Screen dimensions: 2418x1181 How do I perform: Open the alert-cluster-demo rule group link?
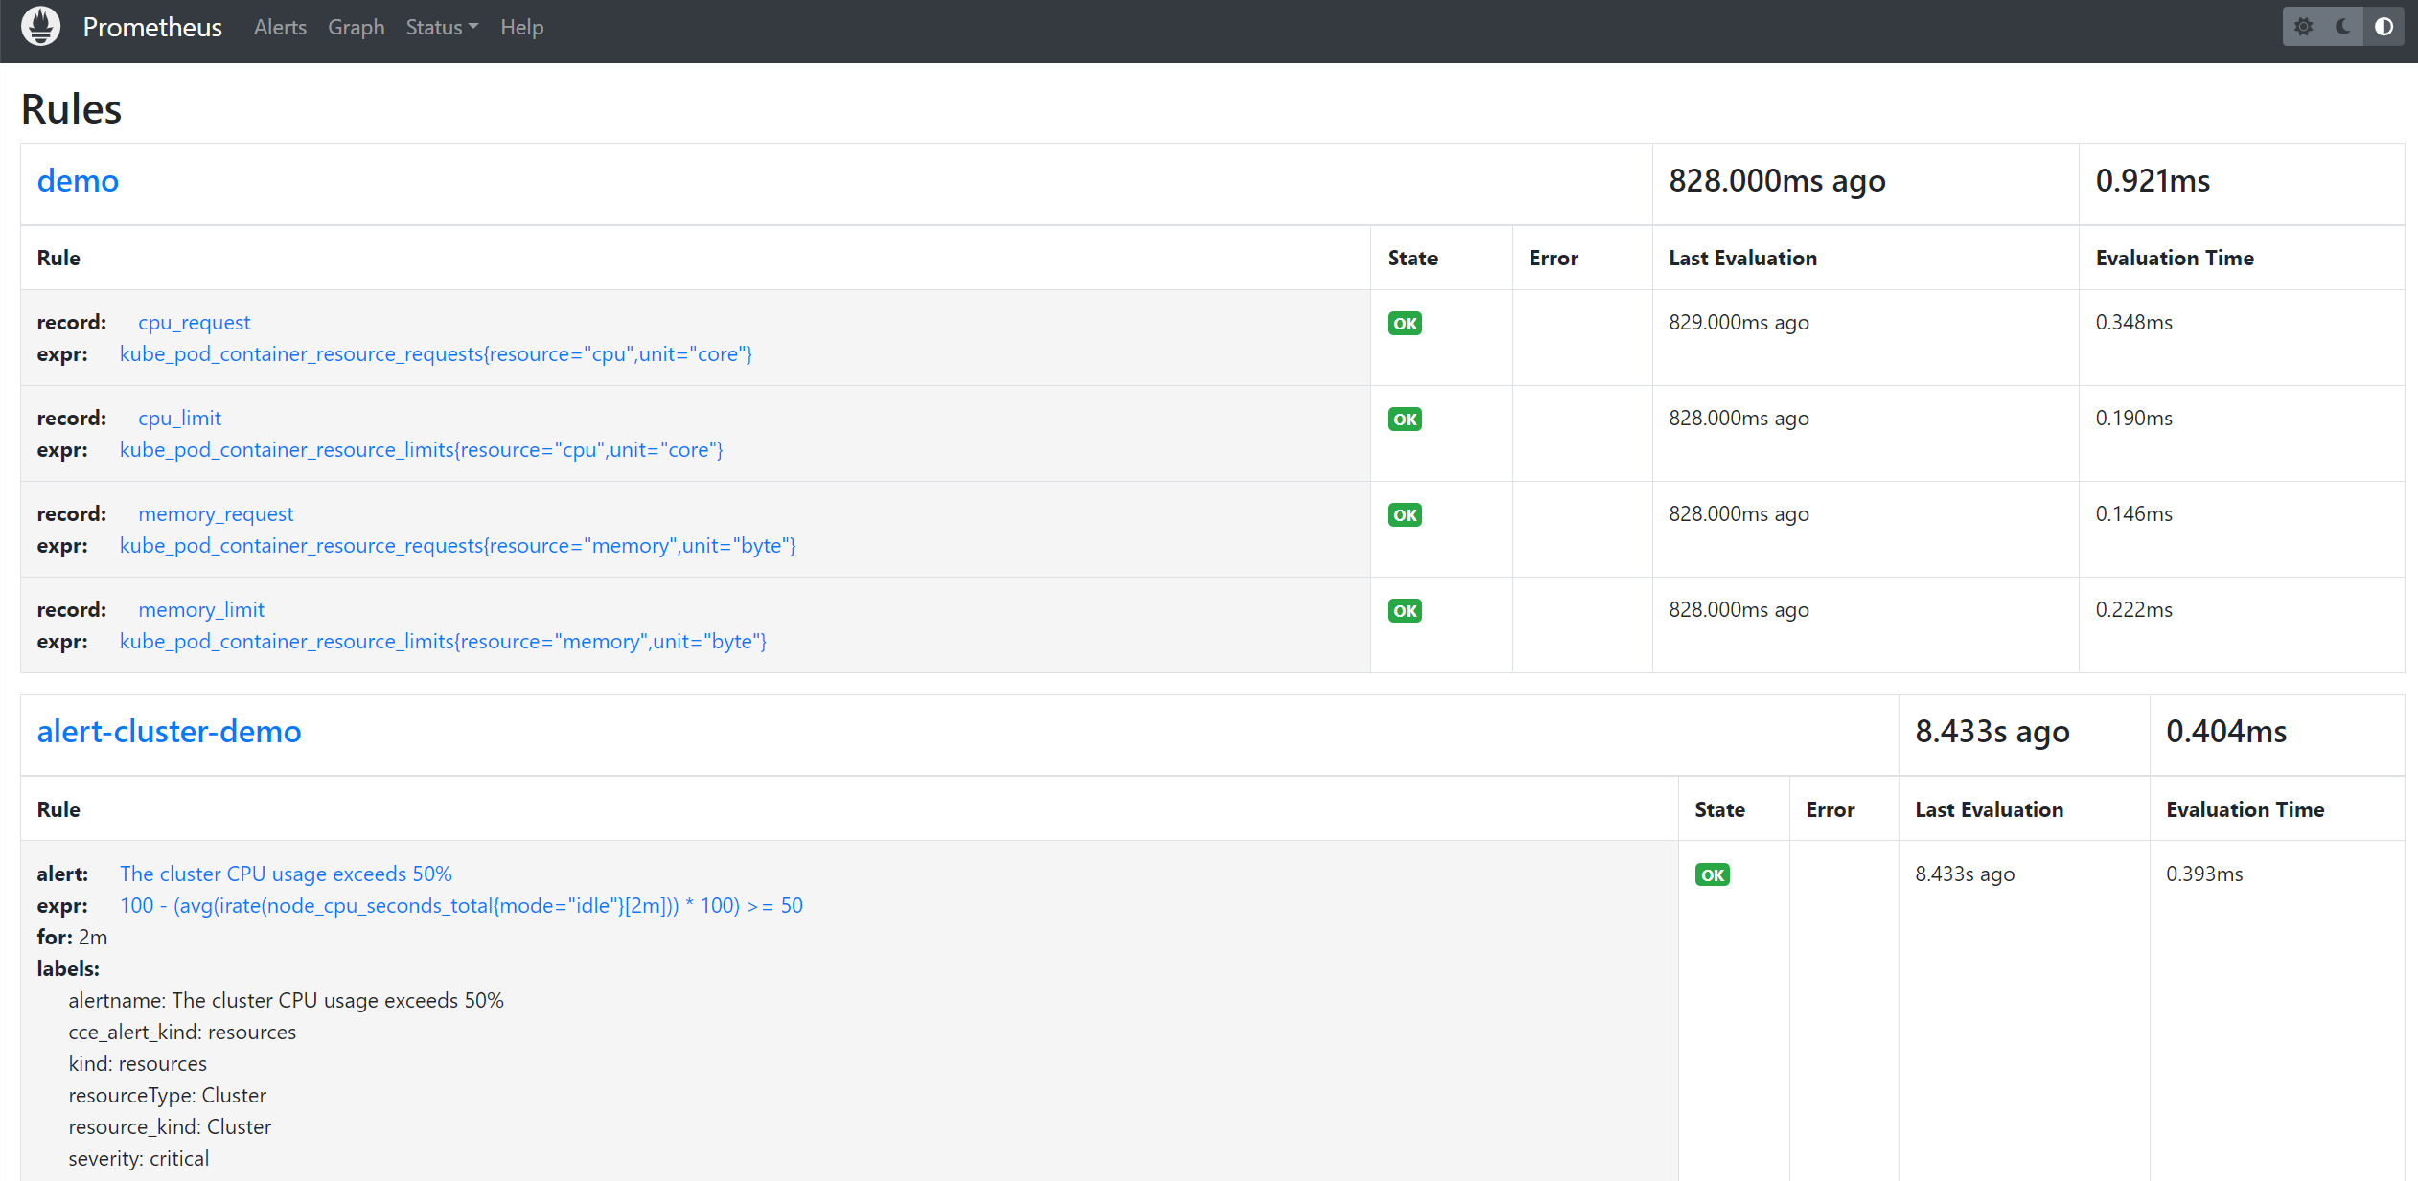coord(169,731)
